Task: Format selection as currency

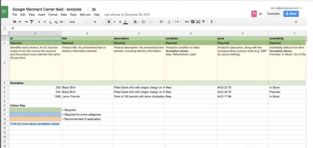Action: pos(39,22)
